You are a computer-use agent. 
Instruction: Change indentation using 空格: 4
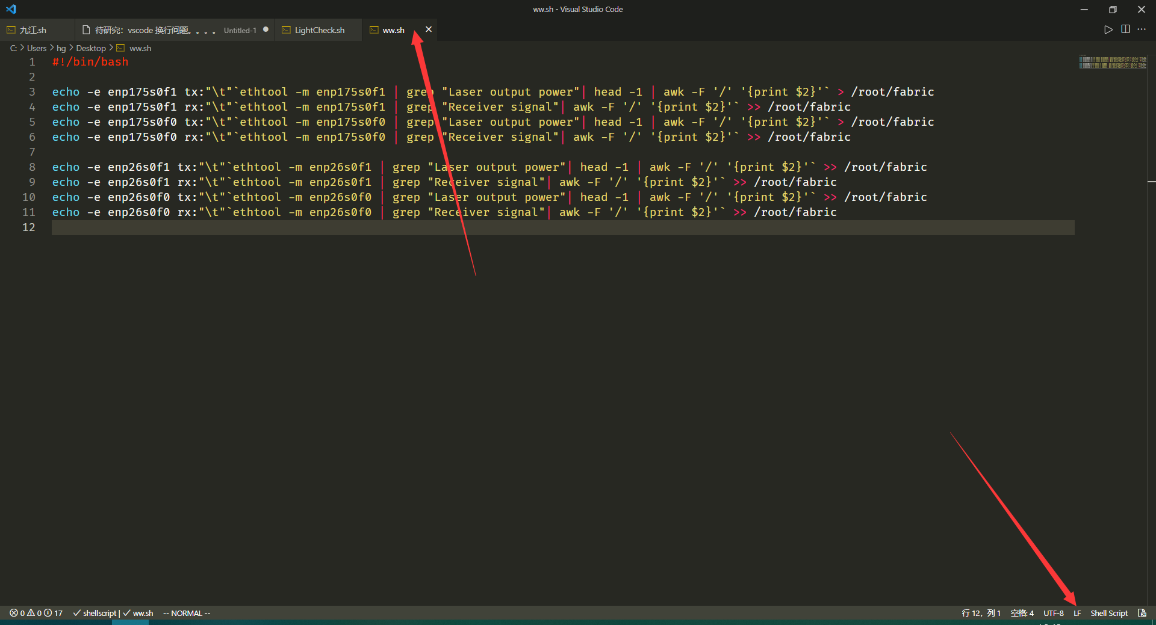1022,613
